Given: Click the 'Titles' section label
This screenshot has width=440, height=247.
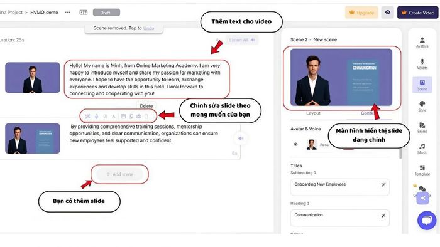Looking at the screenshot, I should coord(296,166).
